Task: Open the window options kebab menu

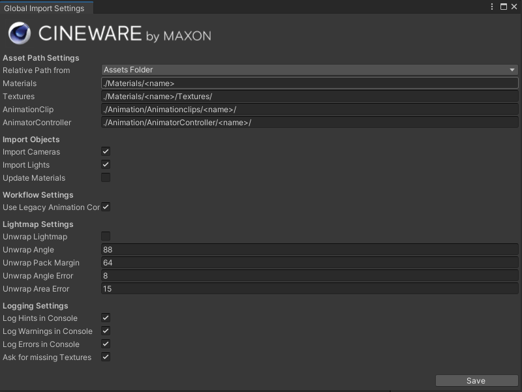Action: pos(492,7)
